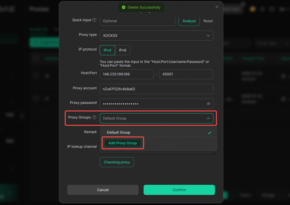Image resolution: width=290 pixels, height=205 pixels.
Task: Click the Quick input help icon
Action: (94, 20)
